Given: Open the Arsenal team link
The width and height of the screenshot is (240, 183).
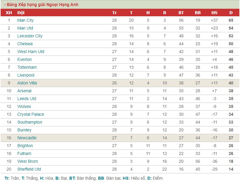Looking at the screenshot, I should [x=24, y=91].
